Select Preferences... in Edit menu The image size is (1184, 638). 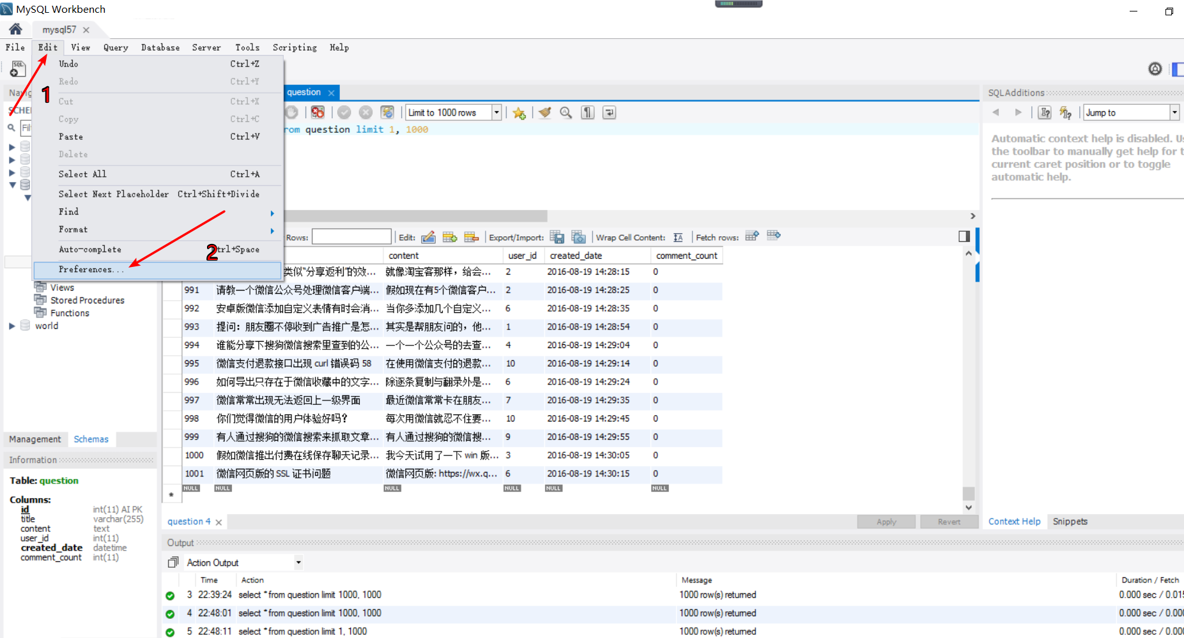[x=157, y=270]
